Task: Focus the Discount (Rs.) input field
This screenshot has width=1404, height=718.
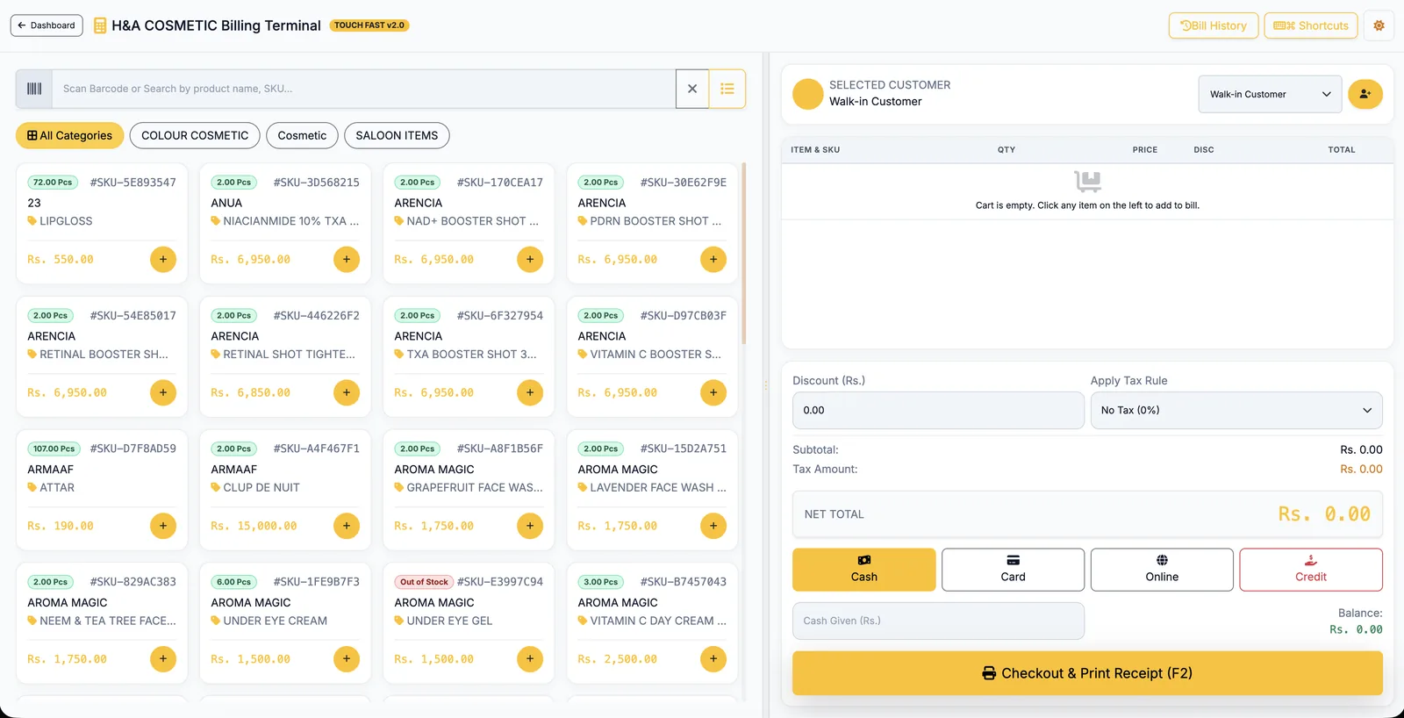Action: 938,410
